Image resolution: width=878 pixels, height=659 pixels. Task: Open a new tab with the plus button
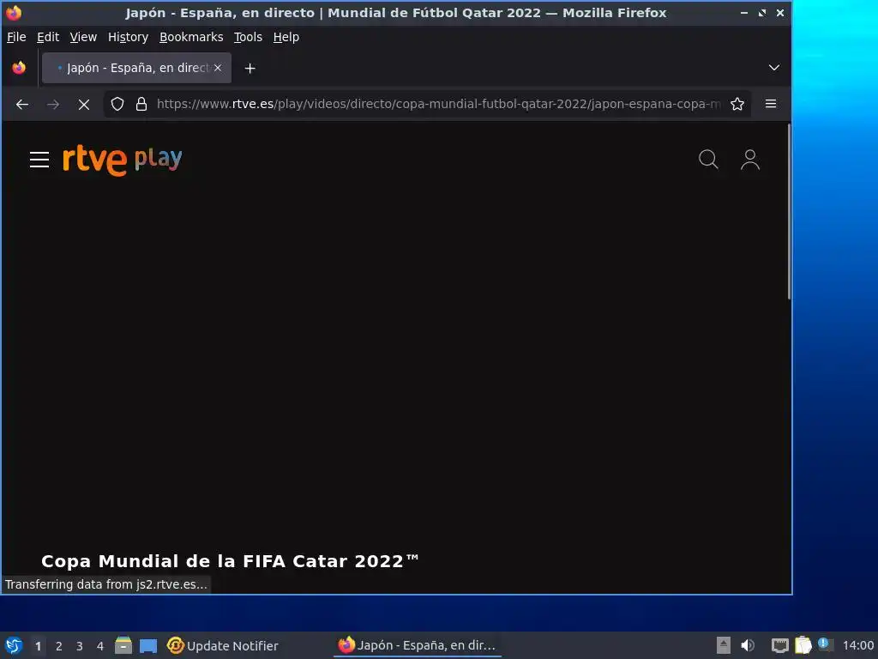[x=250, y=69]
